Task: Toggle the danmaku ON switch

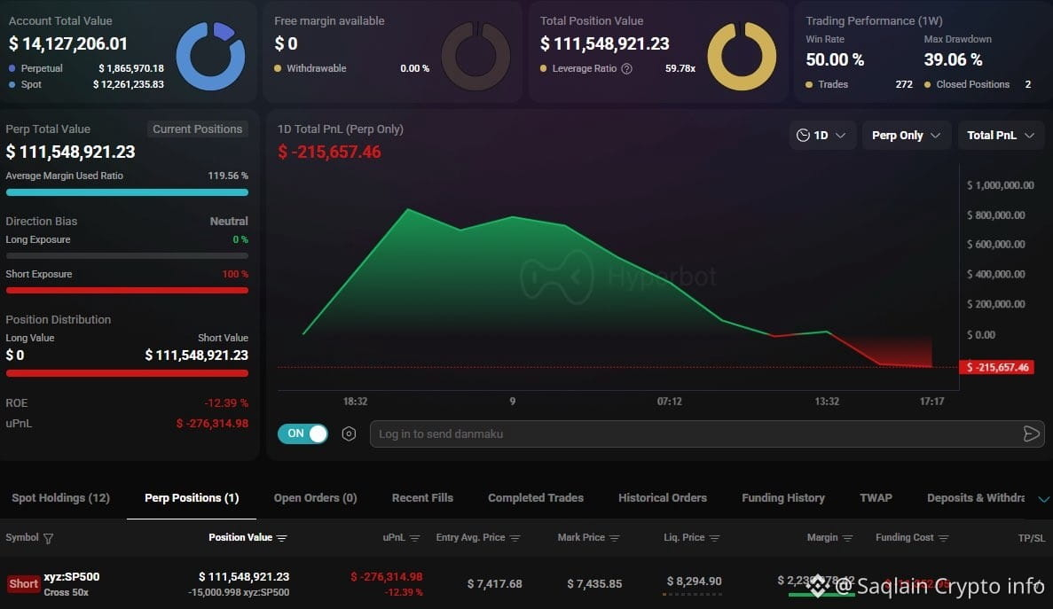Action: click(x=303, y=433)
